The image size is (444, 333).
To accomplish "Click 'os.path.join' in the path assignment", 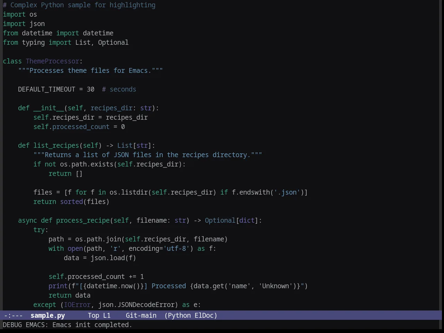I will click(x=98, y=239).
